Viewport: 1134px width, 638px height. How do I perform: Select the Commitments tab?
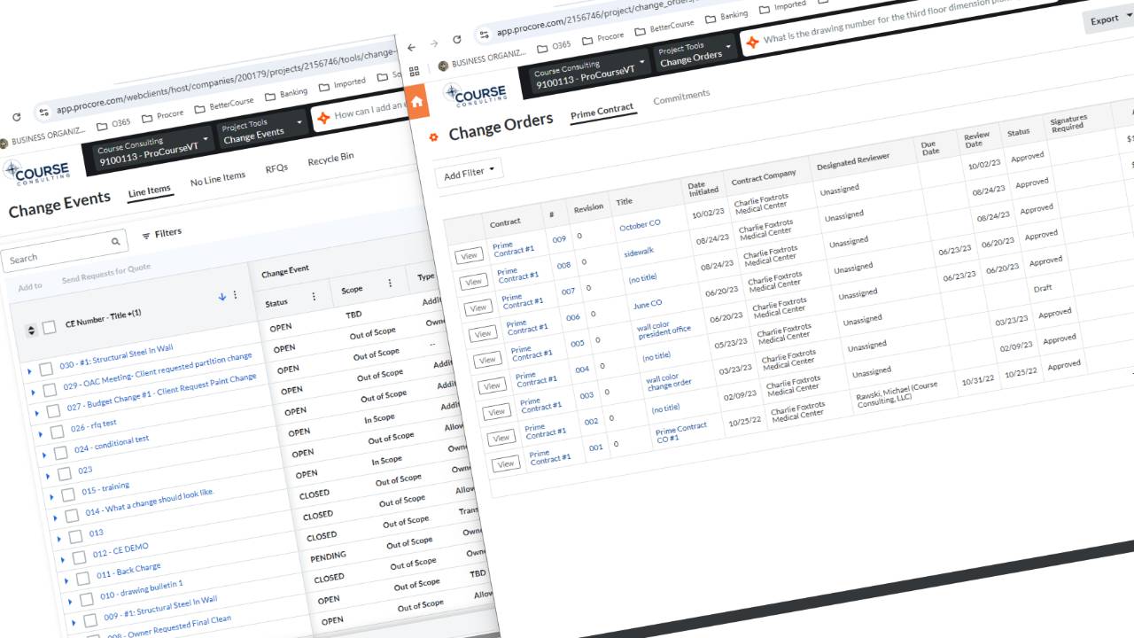point(681,97)
